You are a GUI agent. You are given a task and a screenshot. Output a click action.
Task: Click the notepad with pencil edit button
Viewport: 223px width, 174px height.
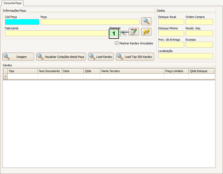click(134, 32)
